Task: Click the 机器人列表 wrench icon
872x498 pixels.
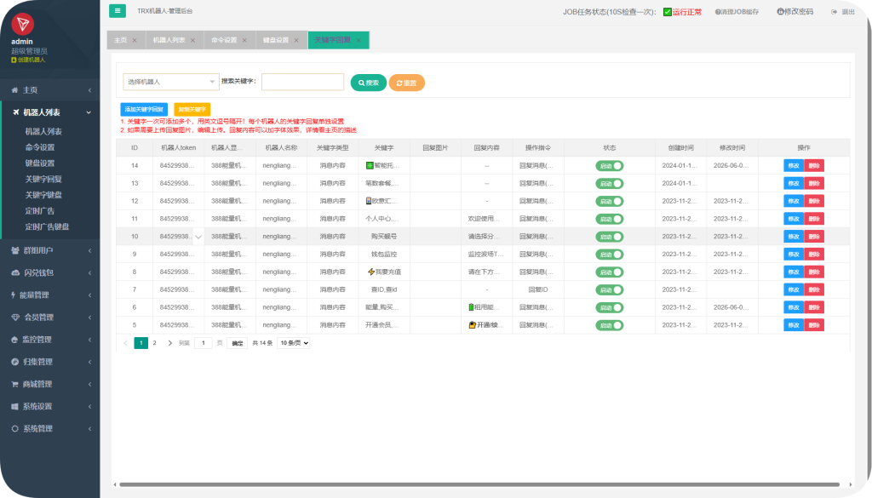Action: (x=16, y=112)
